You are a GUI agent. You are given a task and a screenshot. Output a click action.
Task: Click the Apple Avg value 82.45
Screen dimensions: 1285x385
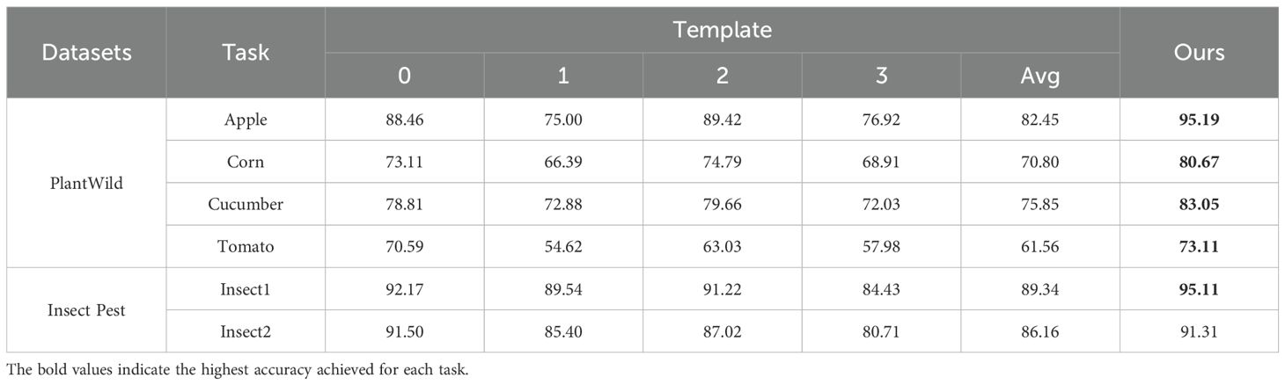[1039, 120]
